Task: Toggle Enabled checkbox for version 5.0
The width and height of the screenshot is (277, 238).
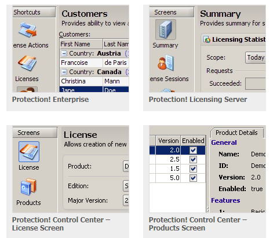Action: click(193, 178)
